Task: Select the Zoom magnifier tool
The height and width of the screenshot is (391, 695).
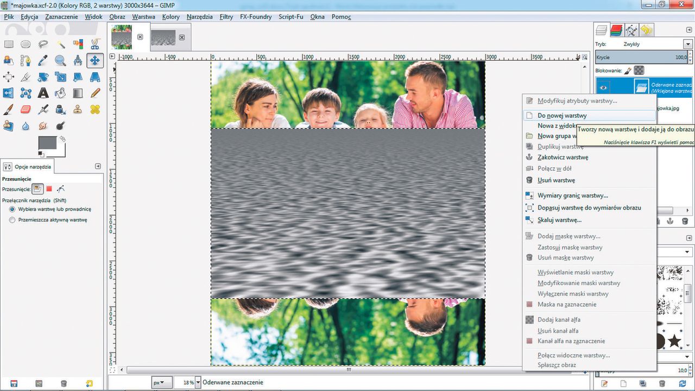Action: click(60, 61)
